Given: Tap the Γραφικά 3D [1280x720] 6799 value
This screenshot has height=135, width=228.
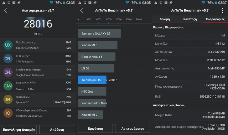Looking at the screenshot, I should [62, 103].
